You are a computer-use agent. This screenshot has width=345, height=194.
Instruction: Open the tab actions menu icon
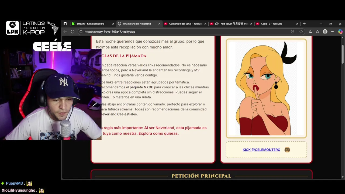(x=65, y=24)
